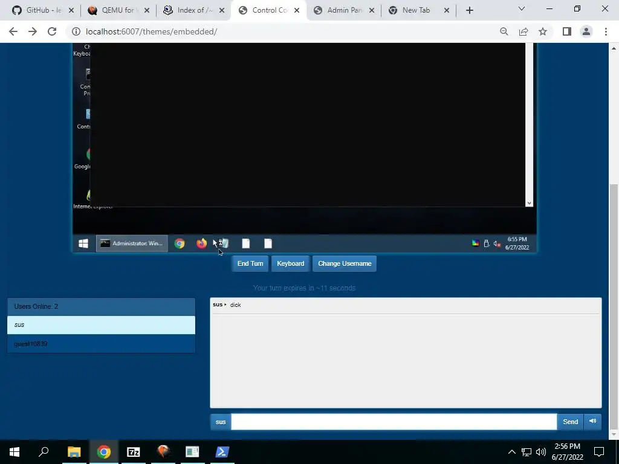Viewport: 619px width, 464px height.
Task: Share this page icon
Action: point(523,31)
